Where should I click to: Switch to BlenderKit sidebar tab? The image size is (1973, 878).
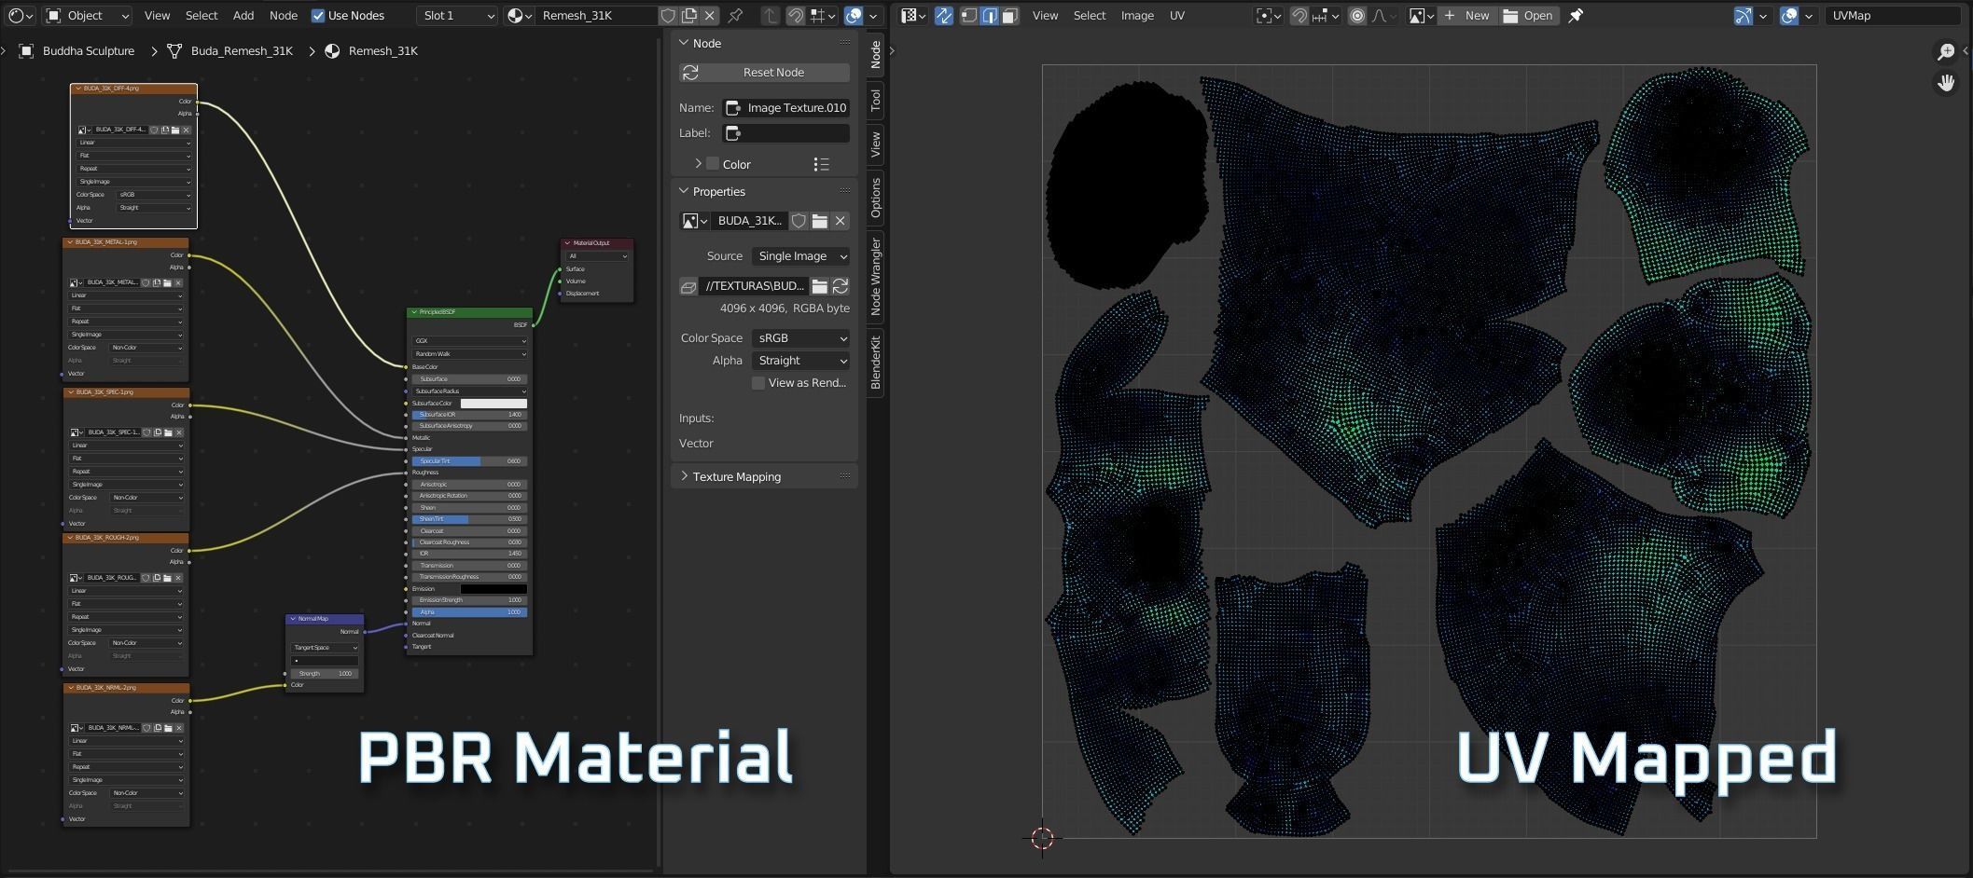875,363
